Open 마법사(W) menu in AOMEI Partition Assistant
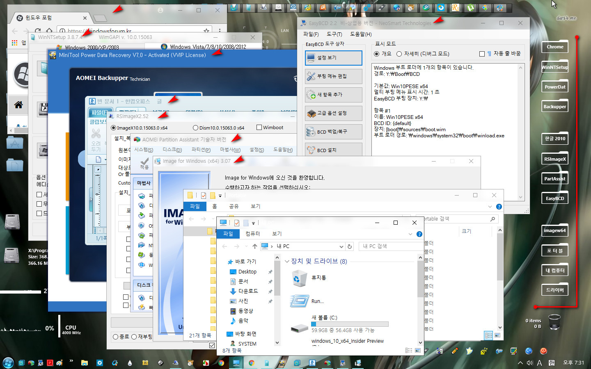 tap(230, 150)
